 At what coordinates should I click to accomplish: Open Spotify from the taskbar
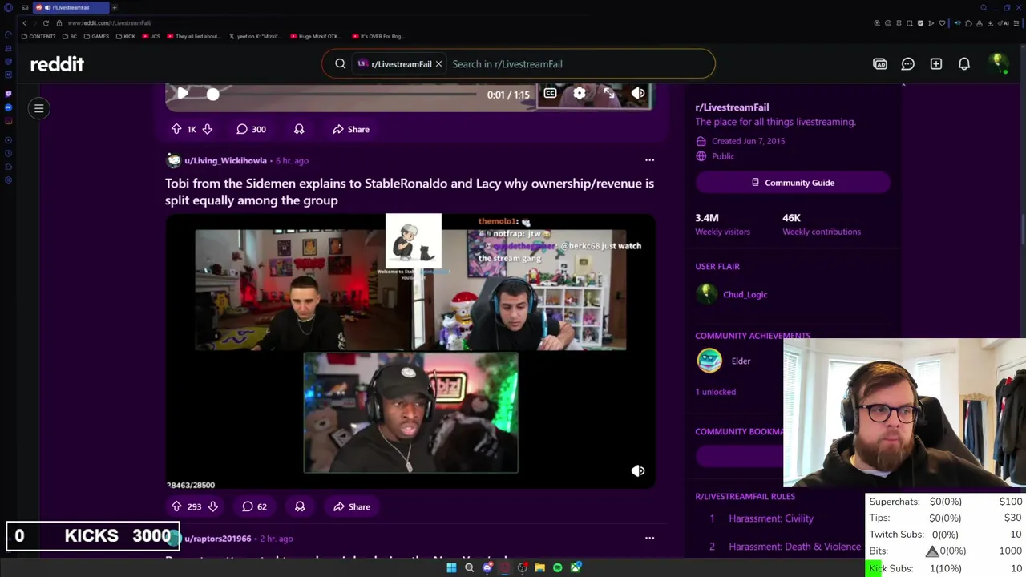click(x=557, y=567)
